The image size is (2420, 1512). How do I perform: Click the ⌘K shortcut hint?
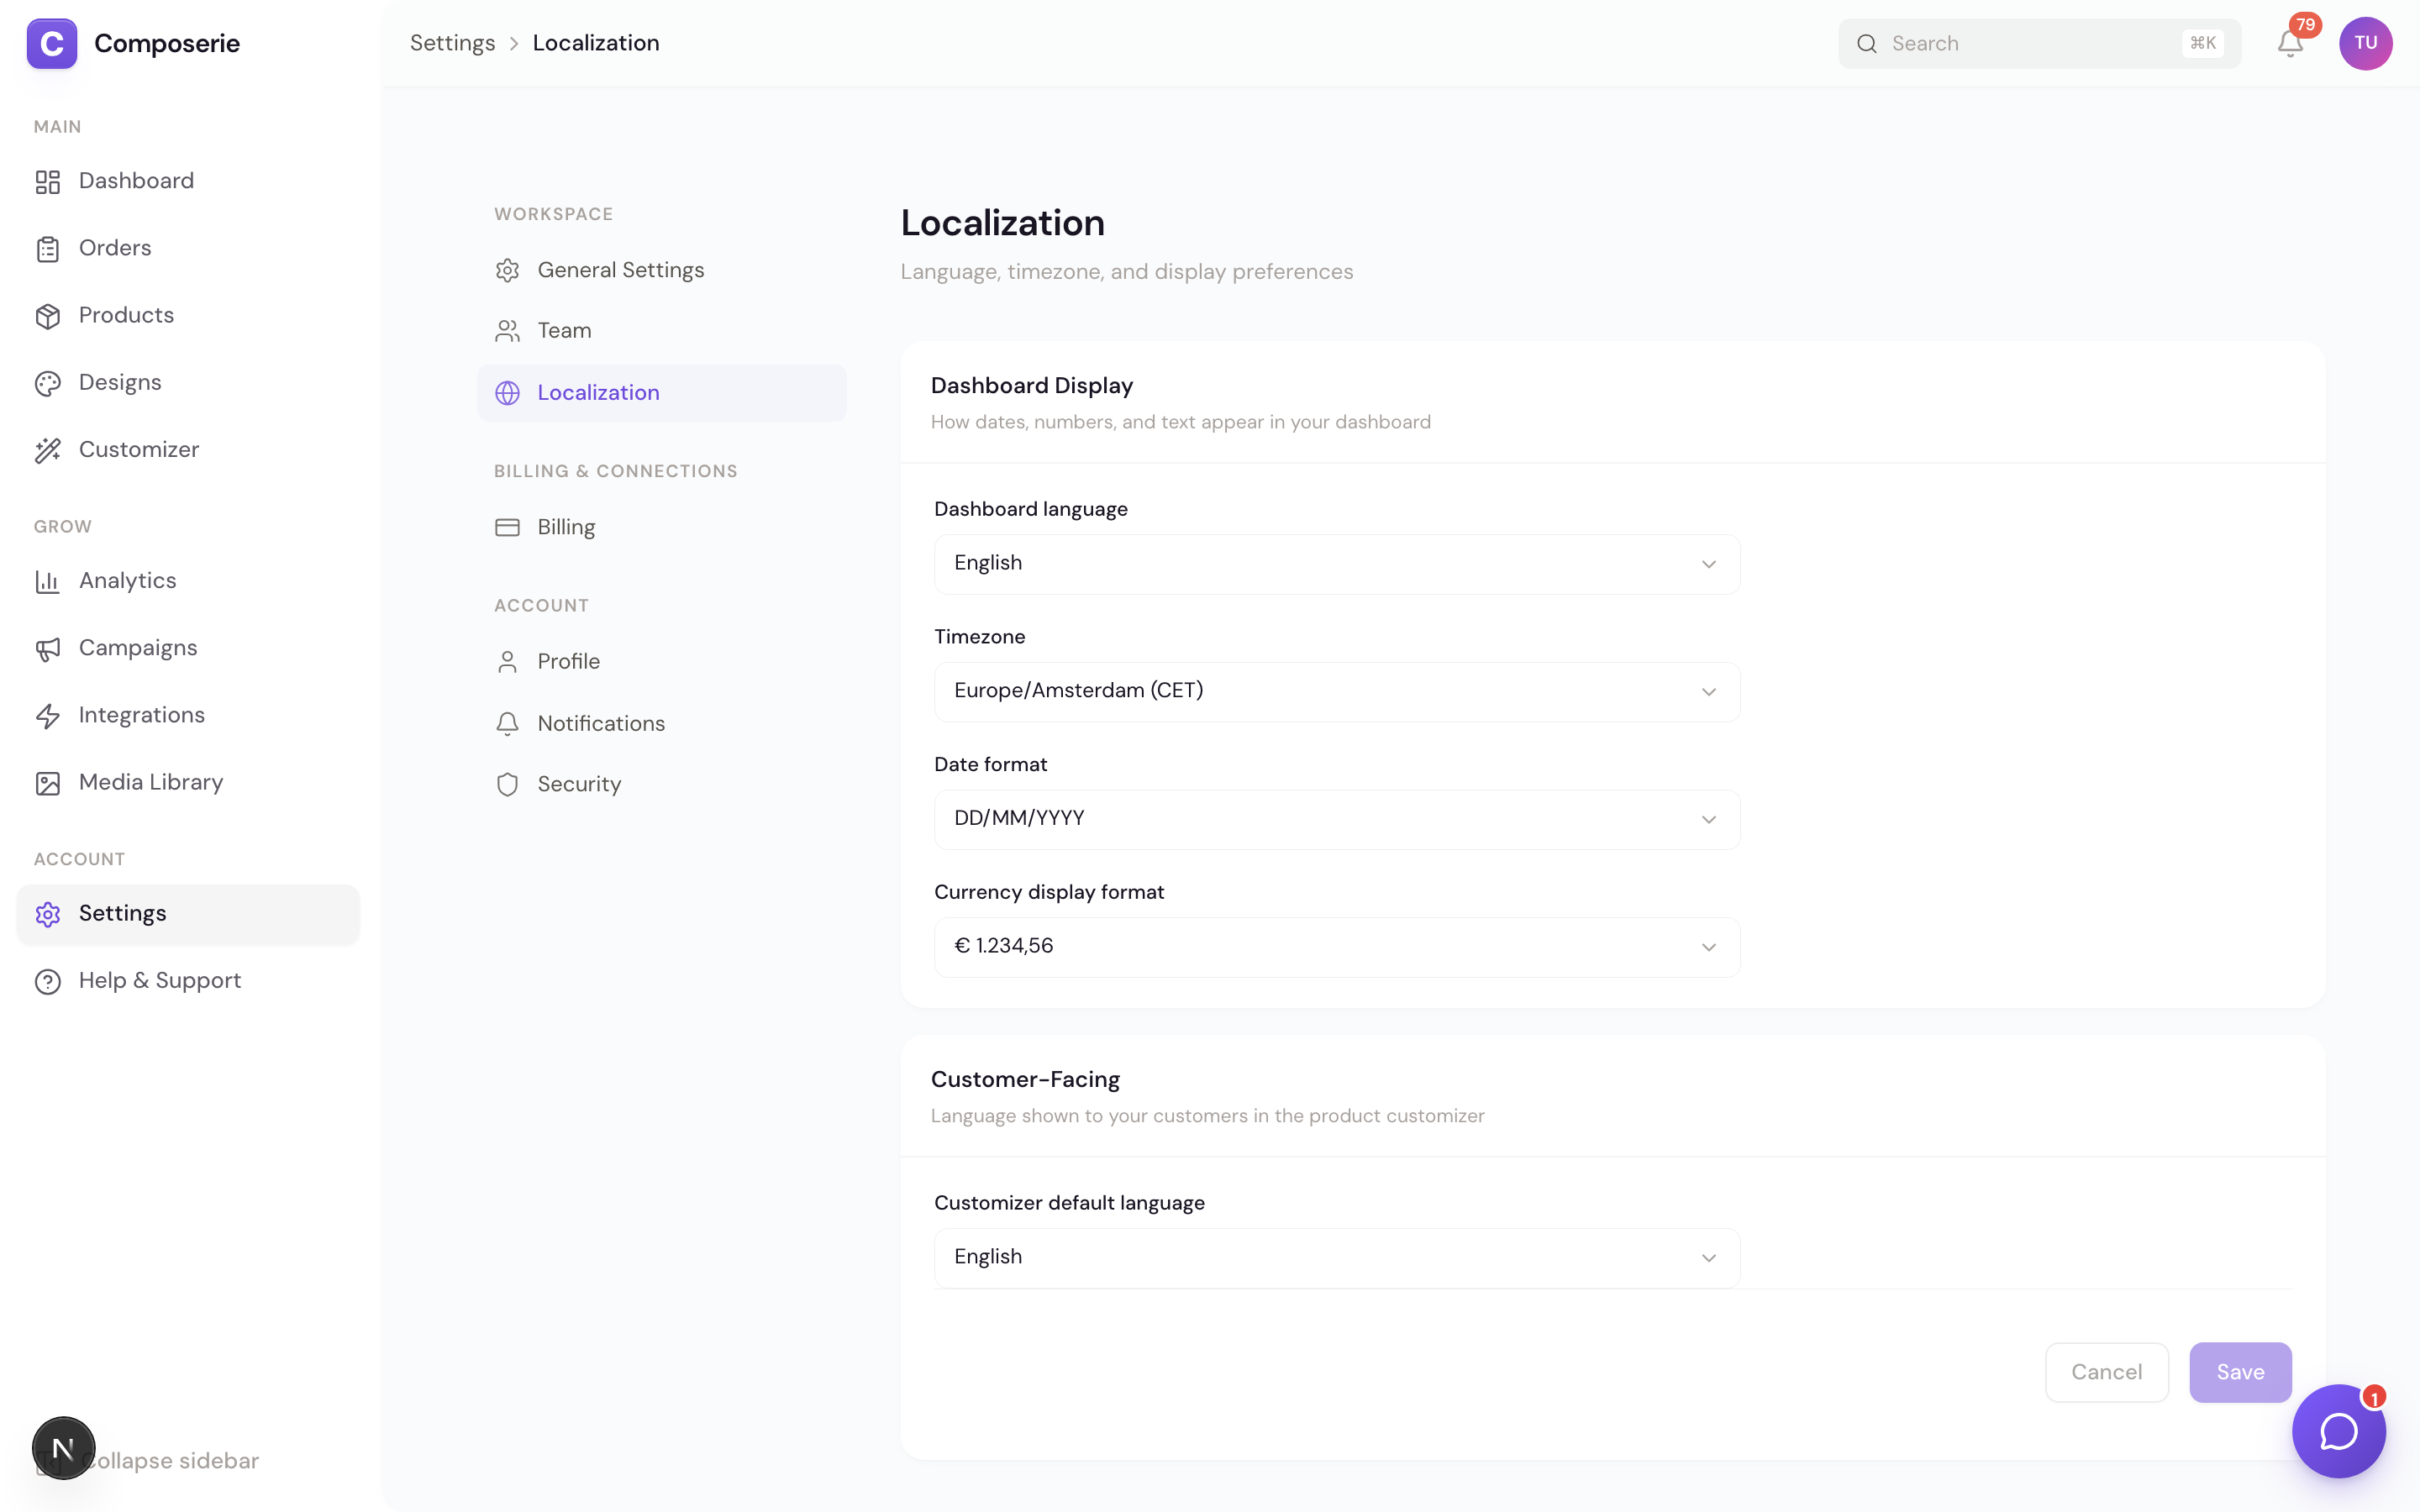tap(2202, 43)
